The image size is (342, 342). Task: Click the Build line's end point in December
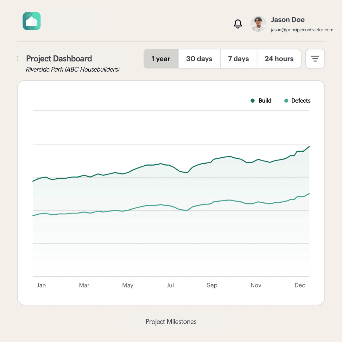tap(309, 147)
